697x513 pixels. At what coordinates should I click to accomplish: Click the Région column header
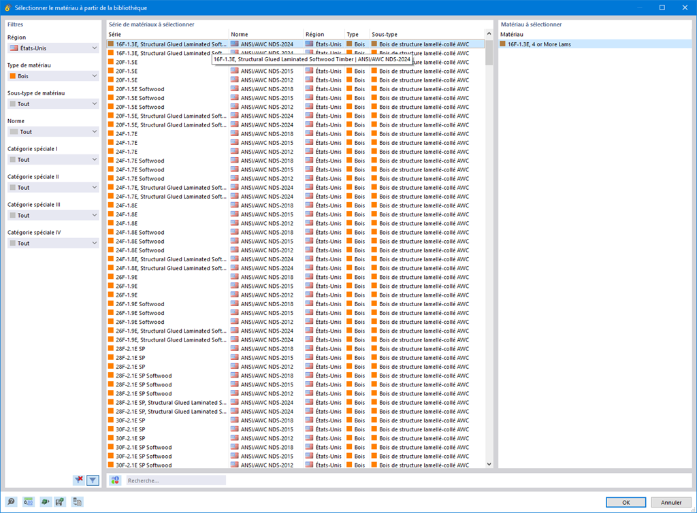[324, 34]
